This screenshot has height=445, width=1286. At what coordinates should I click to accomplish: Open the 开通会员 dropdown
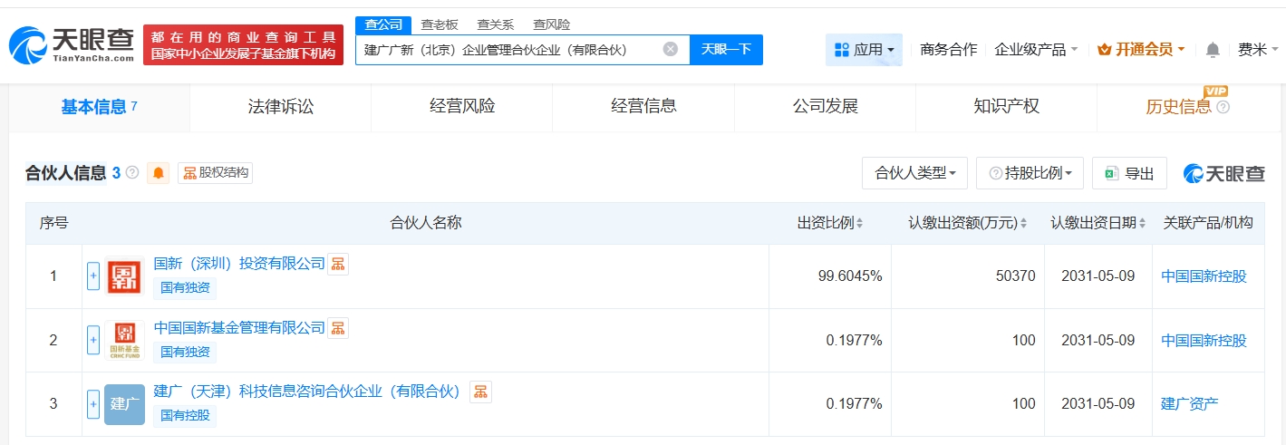1141,50
